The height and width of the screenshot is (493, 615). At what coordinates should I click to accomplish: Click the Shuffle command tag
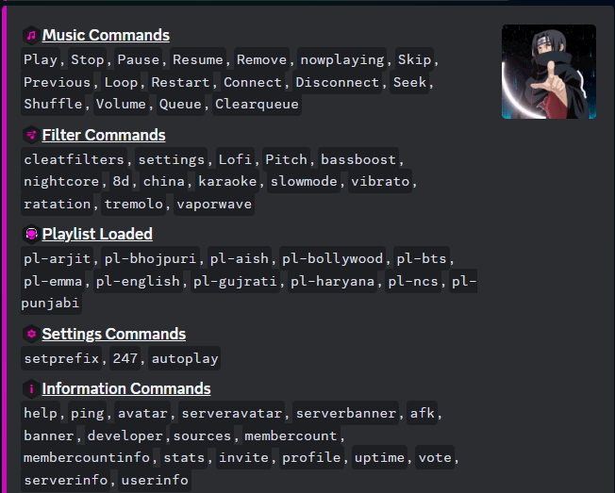[x=53, y=104]
